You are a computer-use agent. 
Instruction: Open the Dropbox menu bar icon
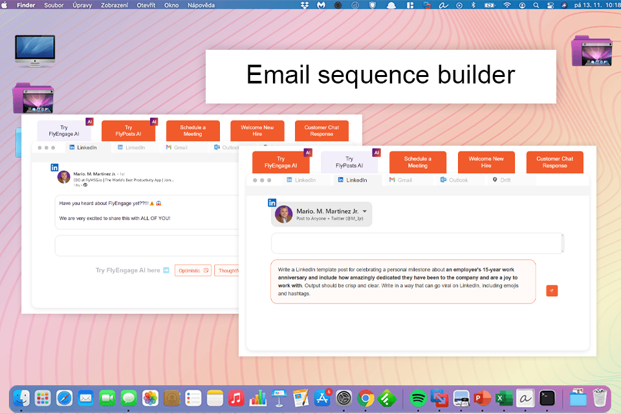click(x=305, y=5)
